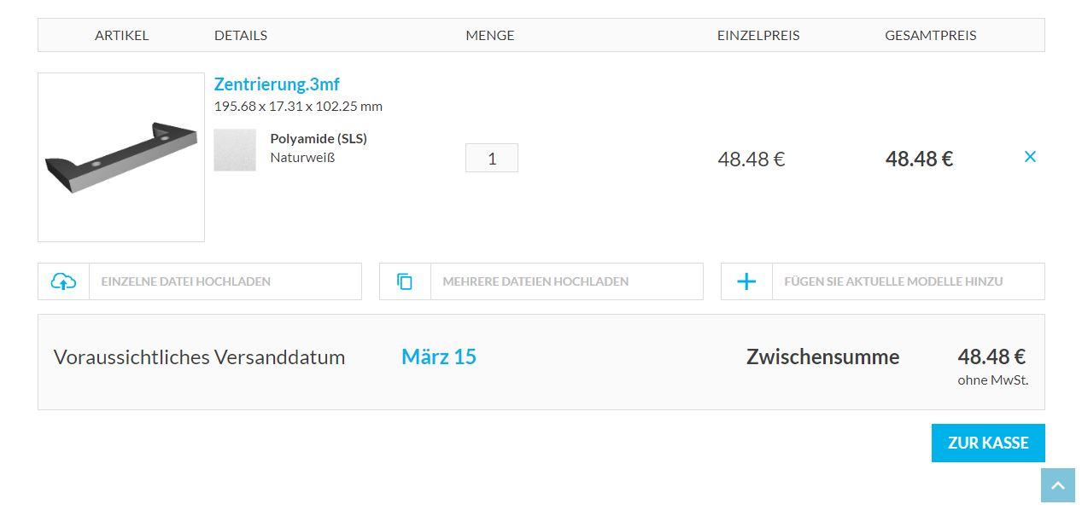Screen dimensions: 1082x510
Task: Click the Polyamide (SLS) material label
Action: (x=319, y=138)
